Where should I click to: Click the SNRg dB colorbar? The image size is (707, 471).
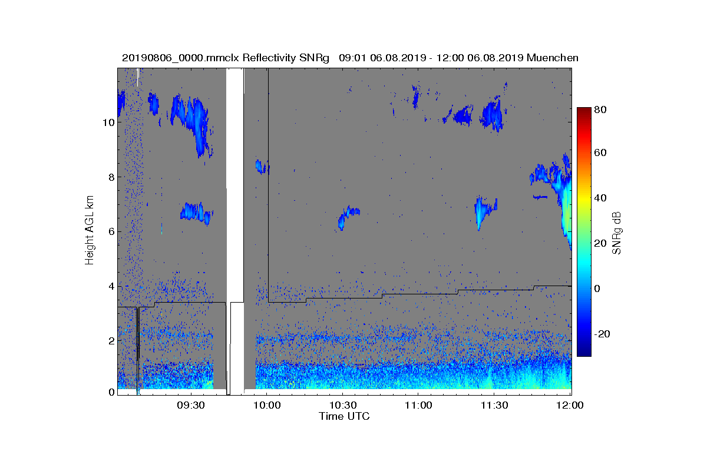pos(584,232)
